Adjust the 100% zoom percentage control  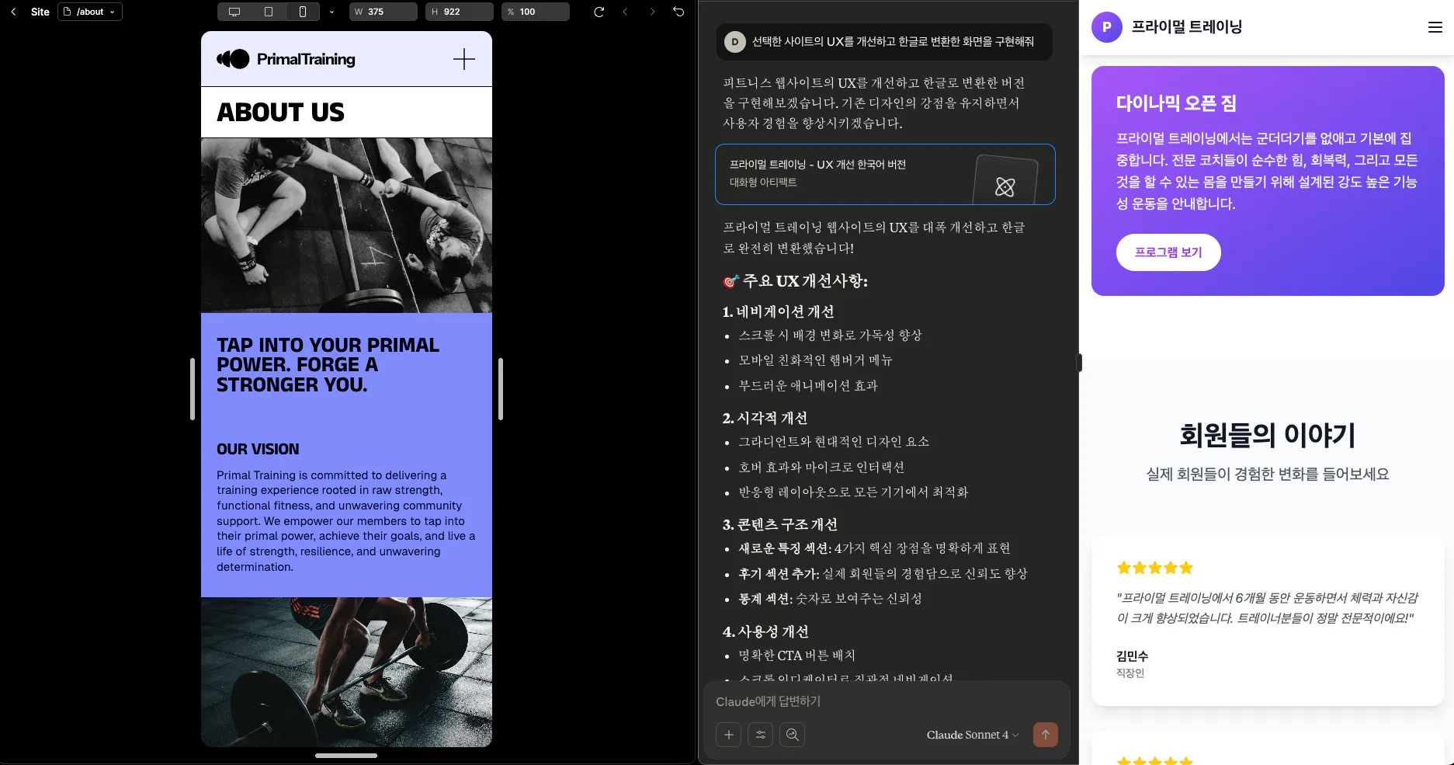click(535, 12)
